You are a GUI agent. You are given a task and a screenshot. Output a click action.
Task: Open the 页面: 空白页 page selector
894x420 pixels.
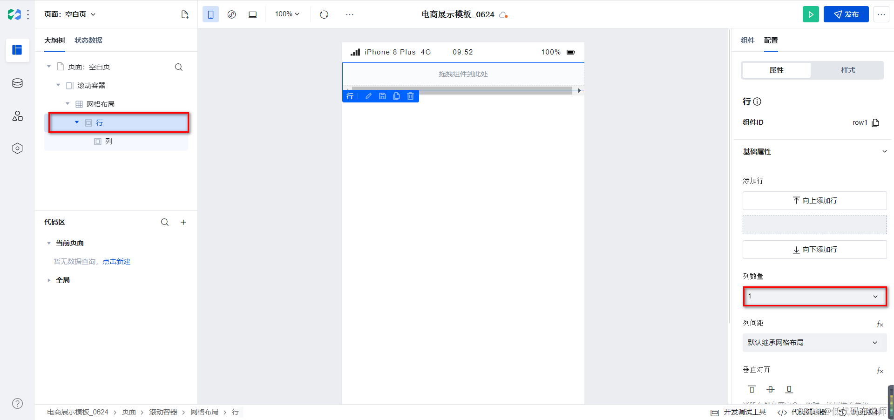tap(70, 14)
